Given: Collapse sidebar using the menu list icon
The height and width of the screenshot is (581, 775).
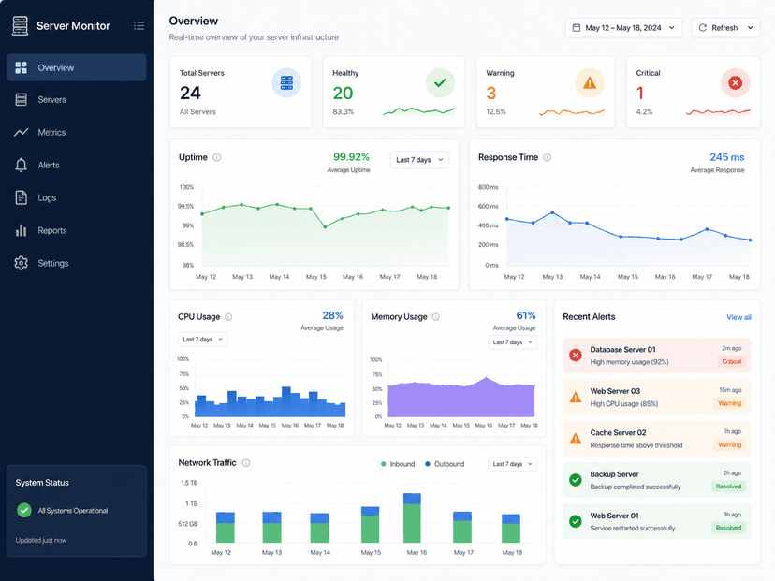Looking at the screenshot, I should [x=139, y=25].
